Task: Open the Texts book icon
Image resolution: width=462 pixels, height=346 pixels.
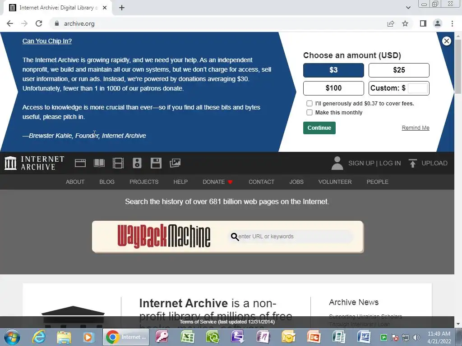Action: tap(99, 163)
